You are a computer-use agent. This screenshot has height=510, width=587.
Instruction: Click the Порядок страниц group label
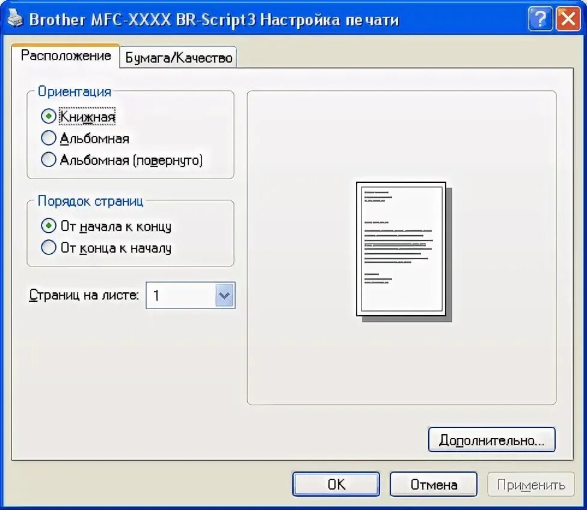(x=91, y=201)
